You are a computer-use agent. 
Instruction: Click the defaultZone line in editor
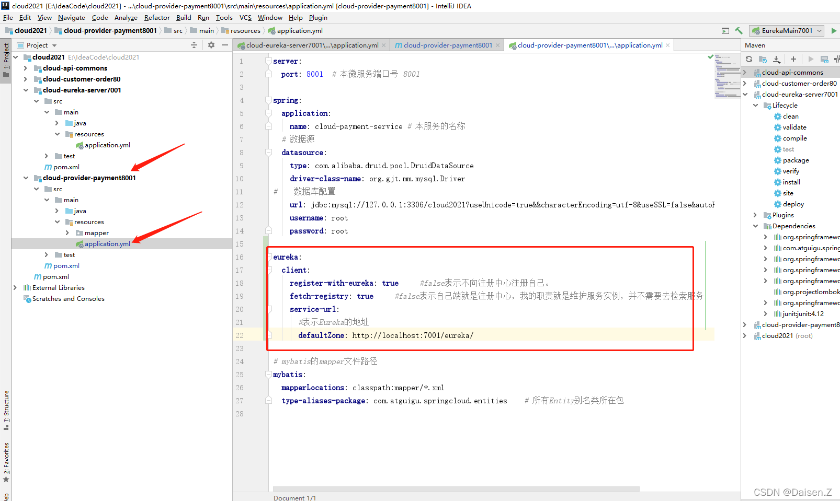pos(386,335)
